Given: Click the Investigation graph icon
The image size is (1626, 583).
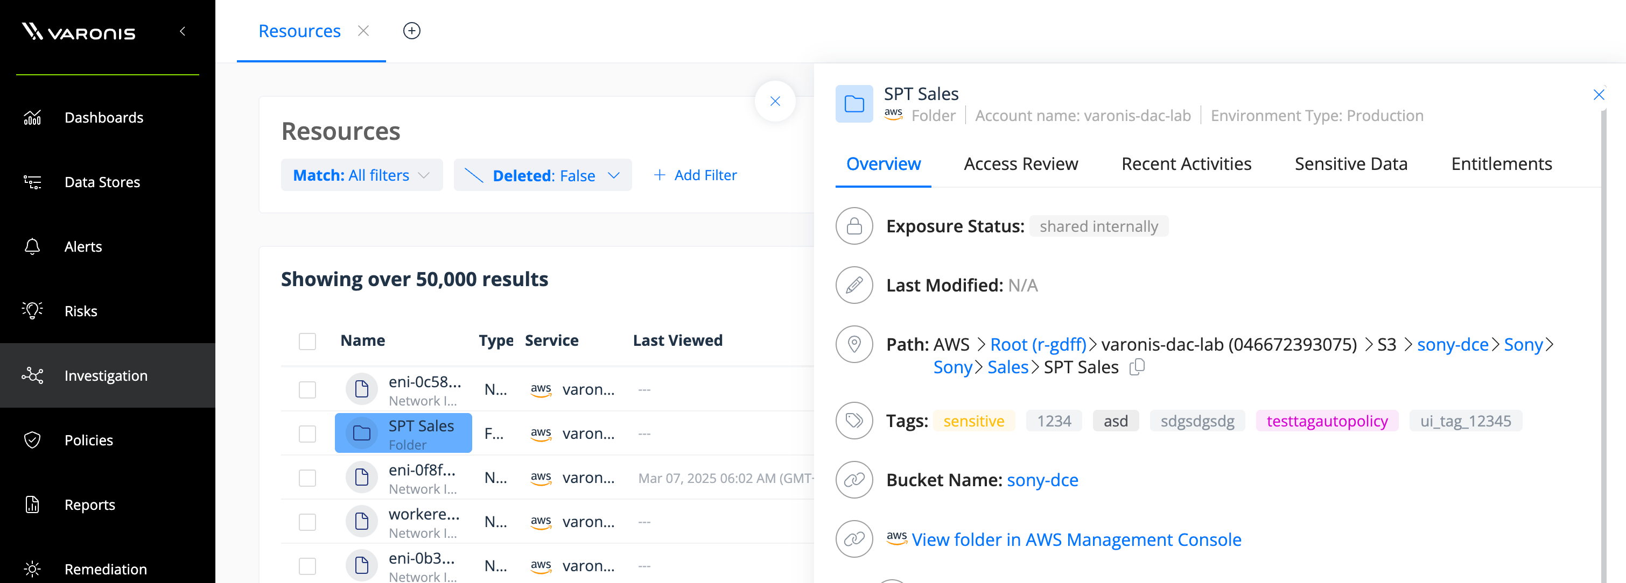Looking at the screenshot, I should click(x=32, y=375).
